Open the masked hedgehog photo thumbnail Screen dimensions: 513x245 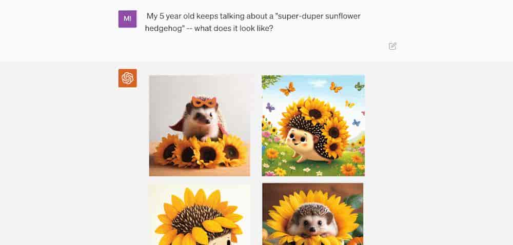click(x=200, y=126)
